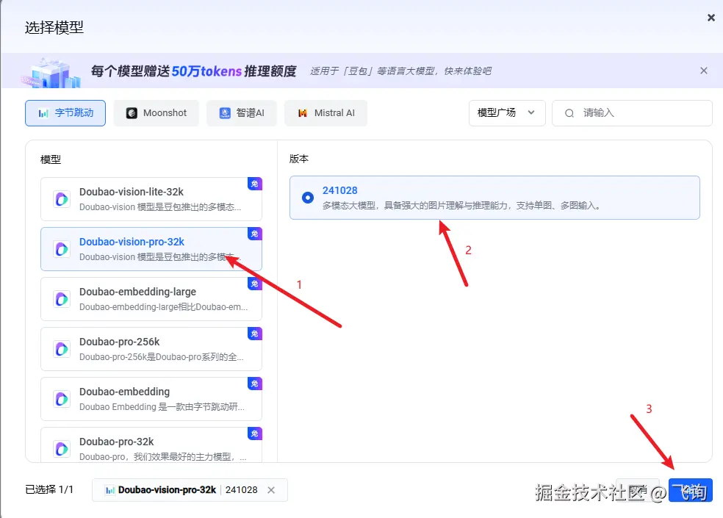Switch to the 智谱AI provider tab
Image resolution: width=723 pixels, height=518 pixels.
242,113
